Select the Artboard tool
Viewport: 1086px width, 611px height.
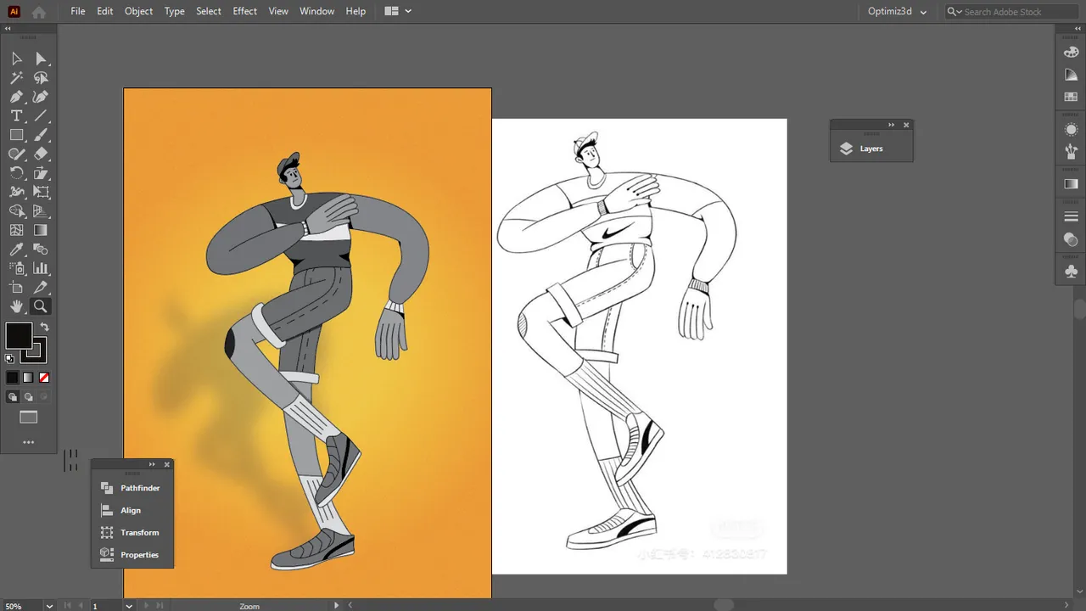tap(16, 288)
